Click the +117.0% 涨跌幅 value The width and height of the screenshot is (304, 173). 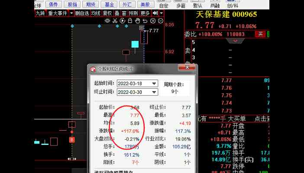[130, 131]
